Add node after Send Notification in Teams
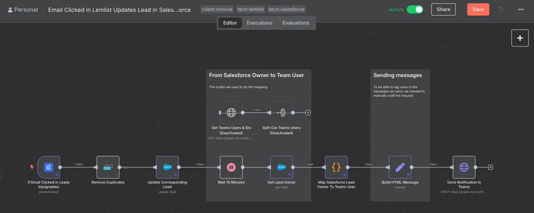Viewport: 534px width, 213px height. point(491,167)
